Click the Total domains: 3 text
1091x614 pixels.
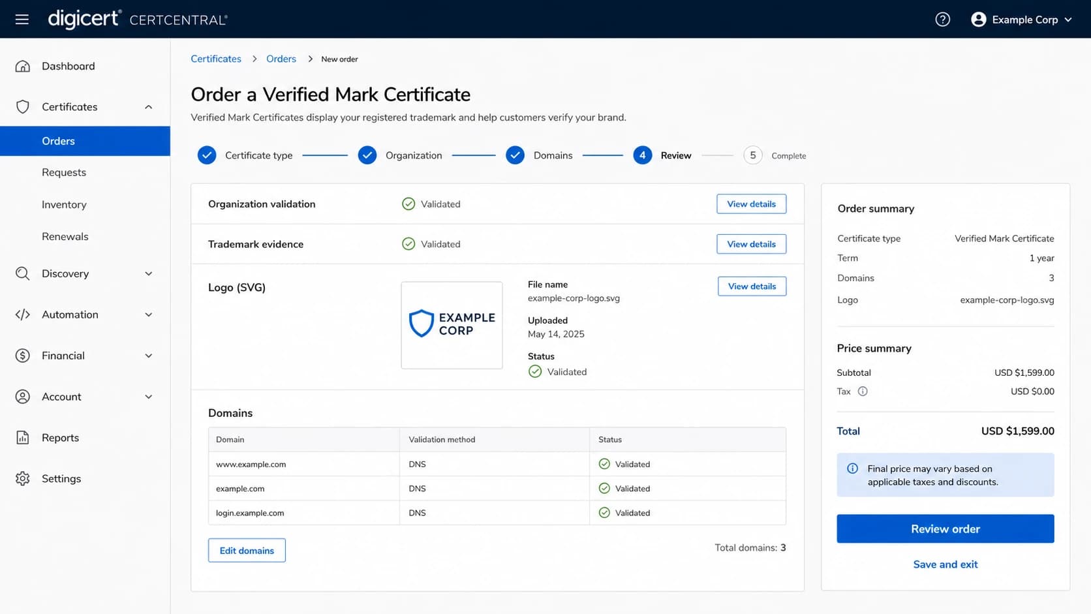click(x=750, y=547)
